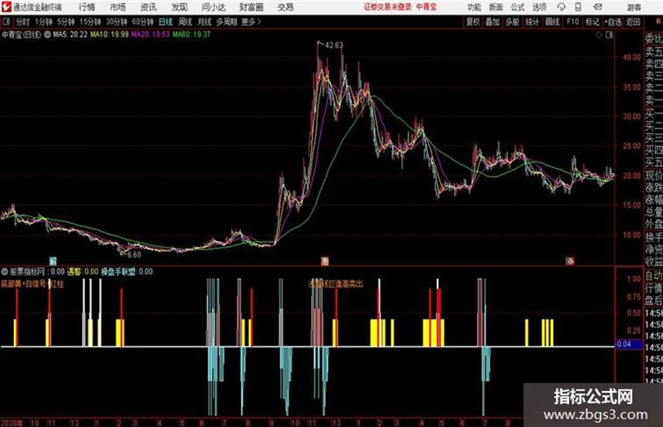663x427 pixels.
Task: Click the MA20: 19.53 indicator value
Action: click(150, 34)
